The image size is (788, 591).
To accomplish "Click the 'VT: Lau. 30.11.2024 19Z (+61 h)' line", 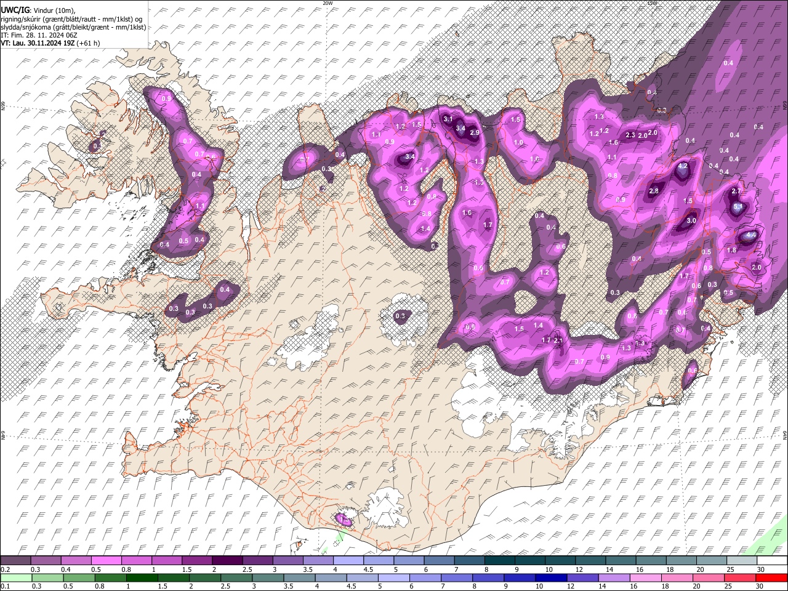I will pos(50,43).
